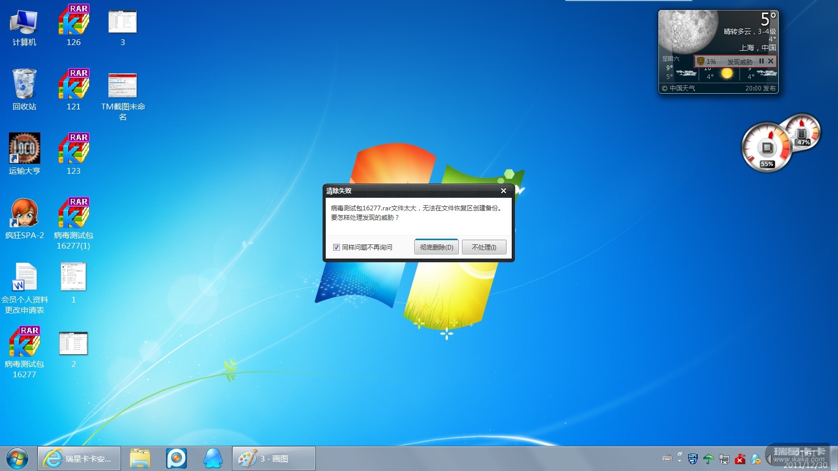The image size is (838, 471).
Task: Restore the language bar with the small window icon
Action: [x=679, y=454]
